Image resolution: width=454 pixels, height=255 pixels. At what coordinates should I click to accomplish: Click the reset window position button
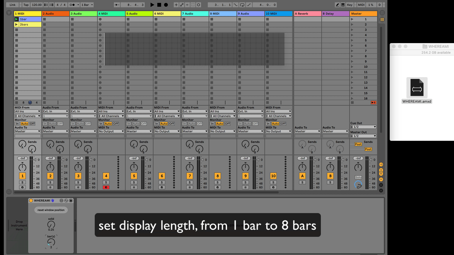click(51, 210)
